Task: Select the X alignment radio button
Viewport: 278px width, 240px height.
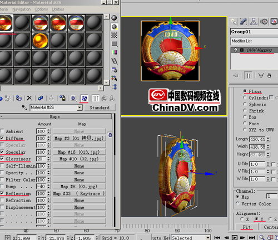Action: (242, 219)
